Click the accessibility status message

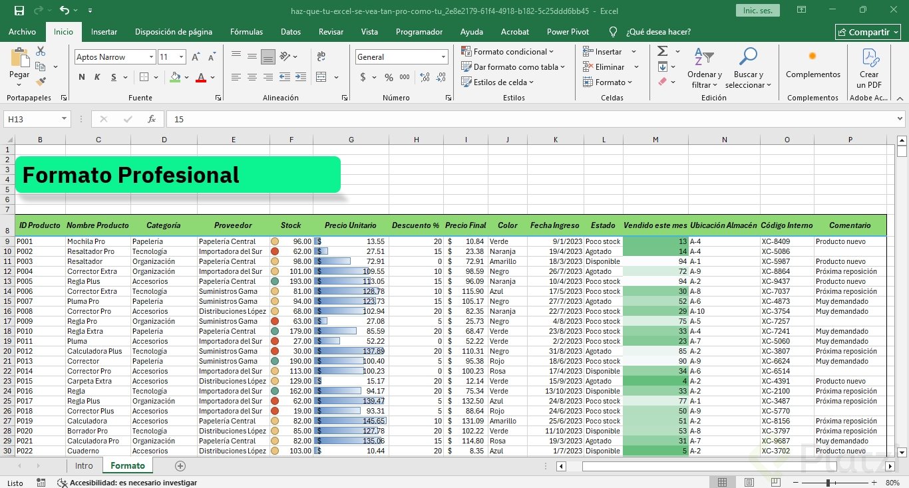126,483
